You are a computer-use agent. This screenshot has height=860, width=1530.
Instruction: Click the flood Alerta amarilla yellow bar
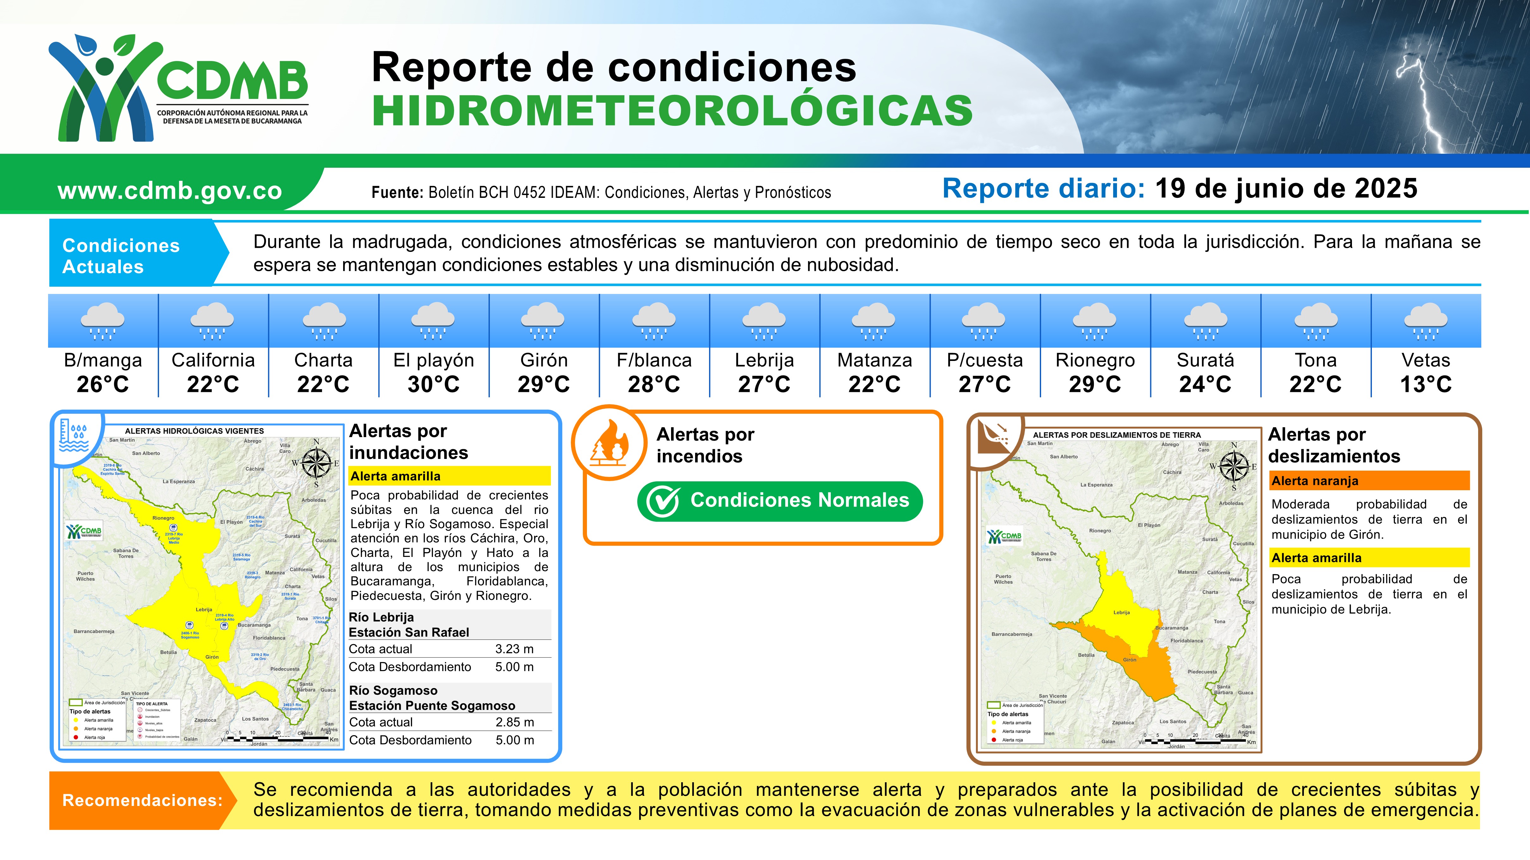tap(449, 476)
